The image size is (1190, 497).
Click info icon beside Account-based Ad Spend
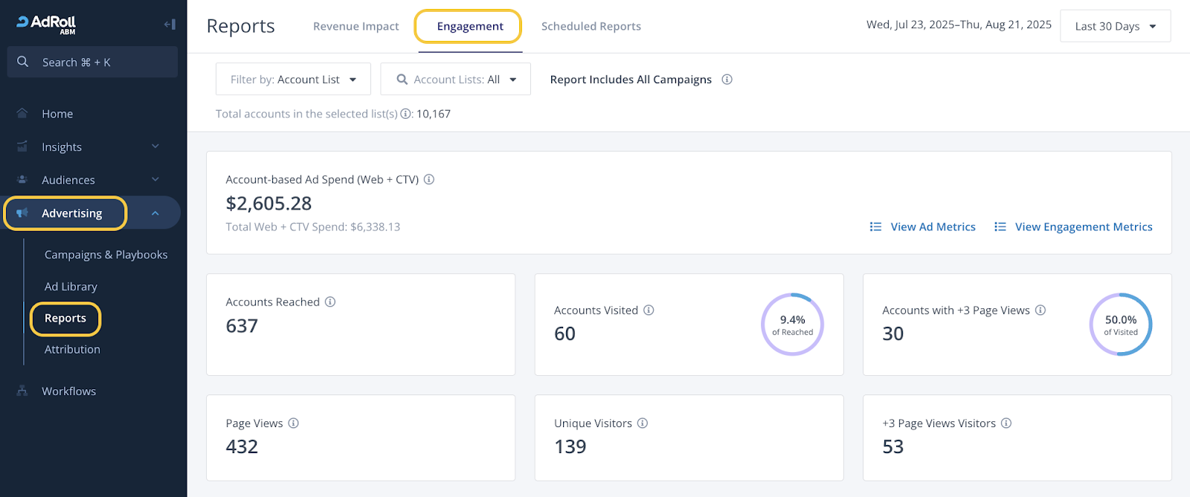click(429, 179)
